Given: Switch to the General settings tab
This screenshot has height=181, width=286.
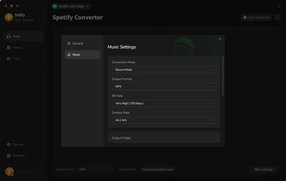Looking at the screenshot, I should [x=82, y=43].
